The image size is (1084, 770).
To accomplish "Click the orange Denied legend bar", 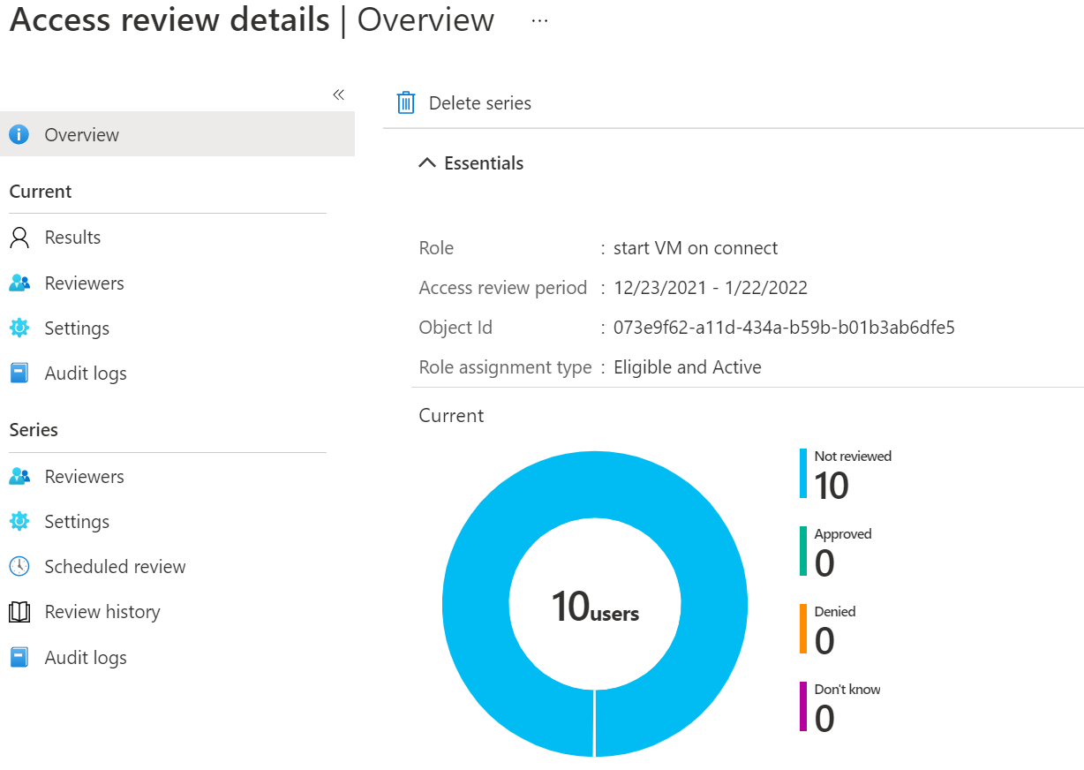I will [803, 629].
